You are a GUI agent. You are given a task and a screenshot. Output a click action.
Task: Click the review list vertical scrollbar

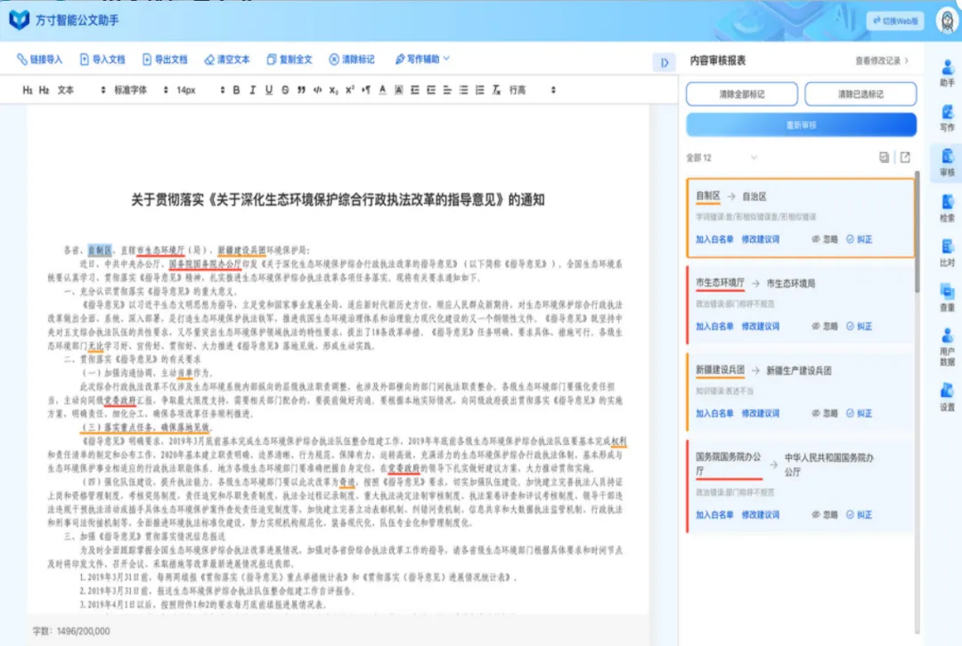917,233
